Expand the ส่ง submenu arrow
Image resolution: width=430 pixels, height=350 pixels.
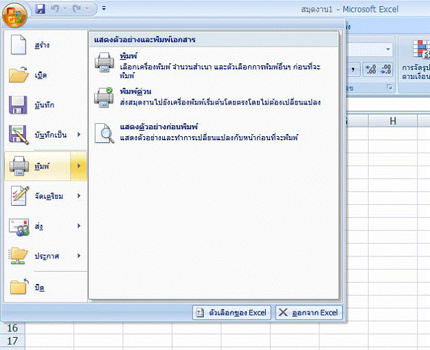tap(79, 226)
